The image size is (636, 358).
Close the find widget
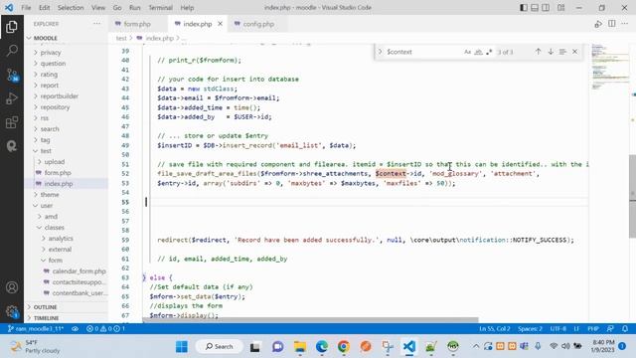point(574,52)
